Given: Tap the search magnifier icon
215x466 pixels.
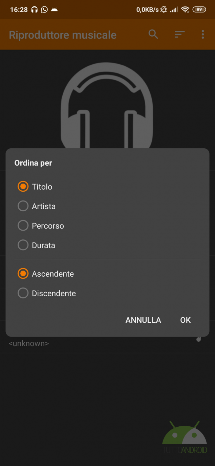Looking at the screenshot, I should 153,34.
